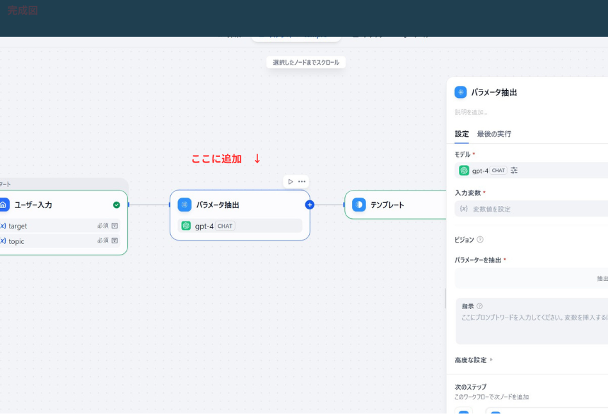The width and height of the screenshot is (608, 416).
Task: Click the run icon above the パラメータ抽出 node
Action: pyautogui.click(x=291, y=182)
